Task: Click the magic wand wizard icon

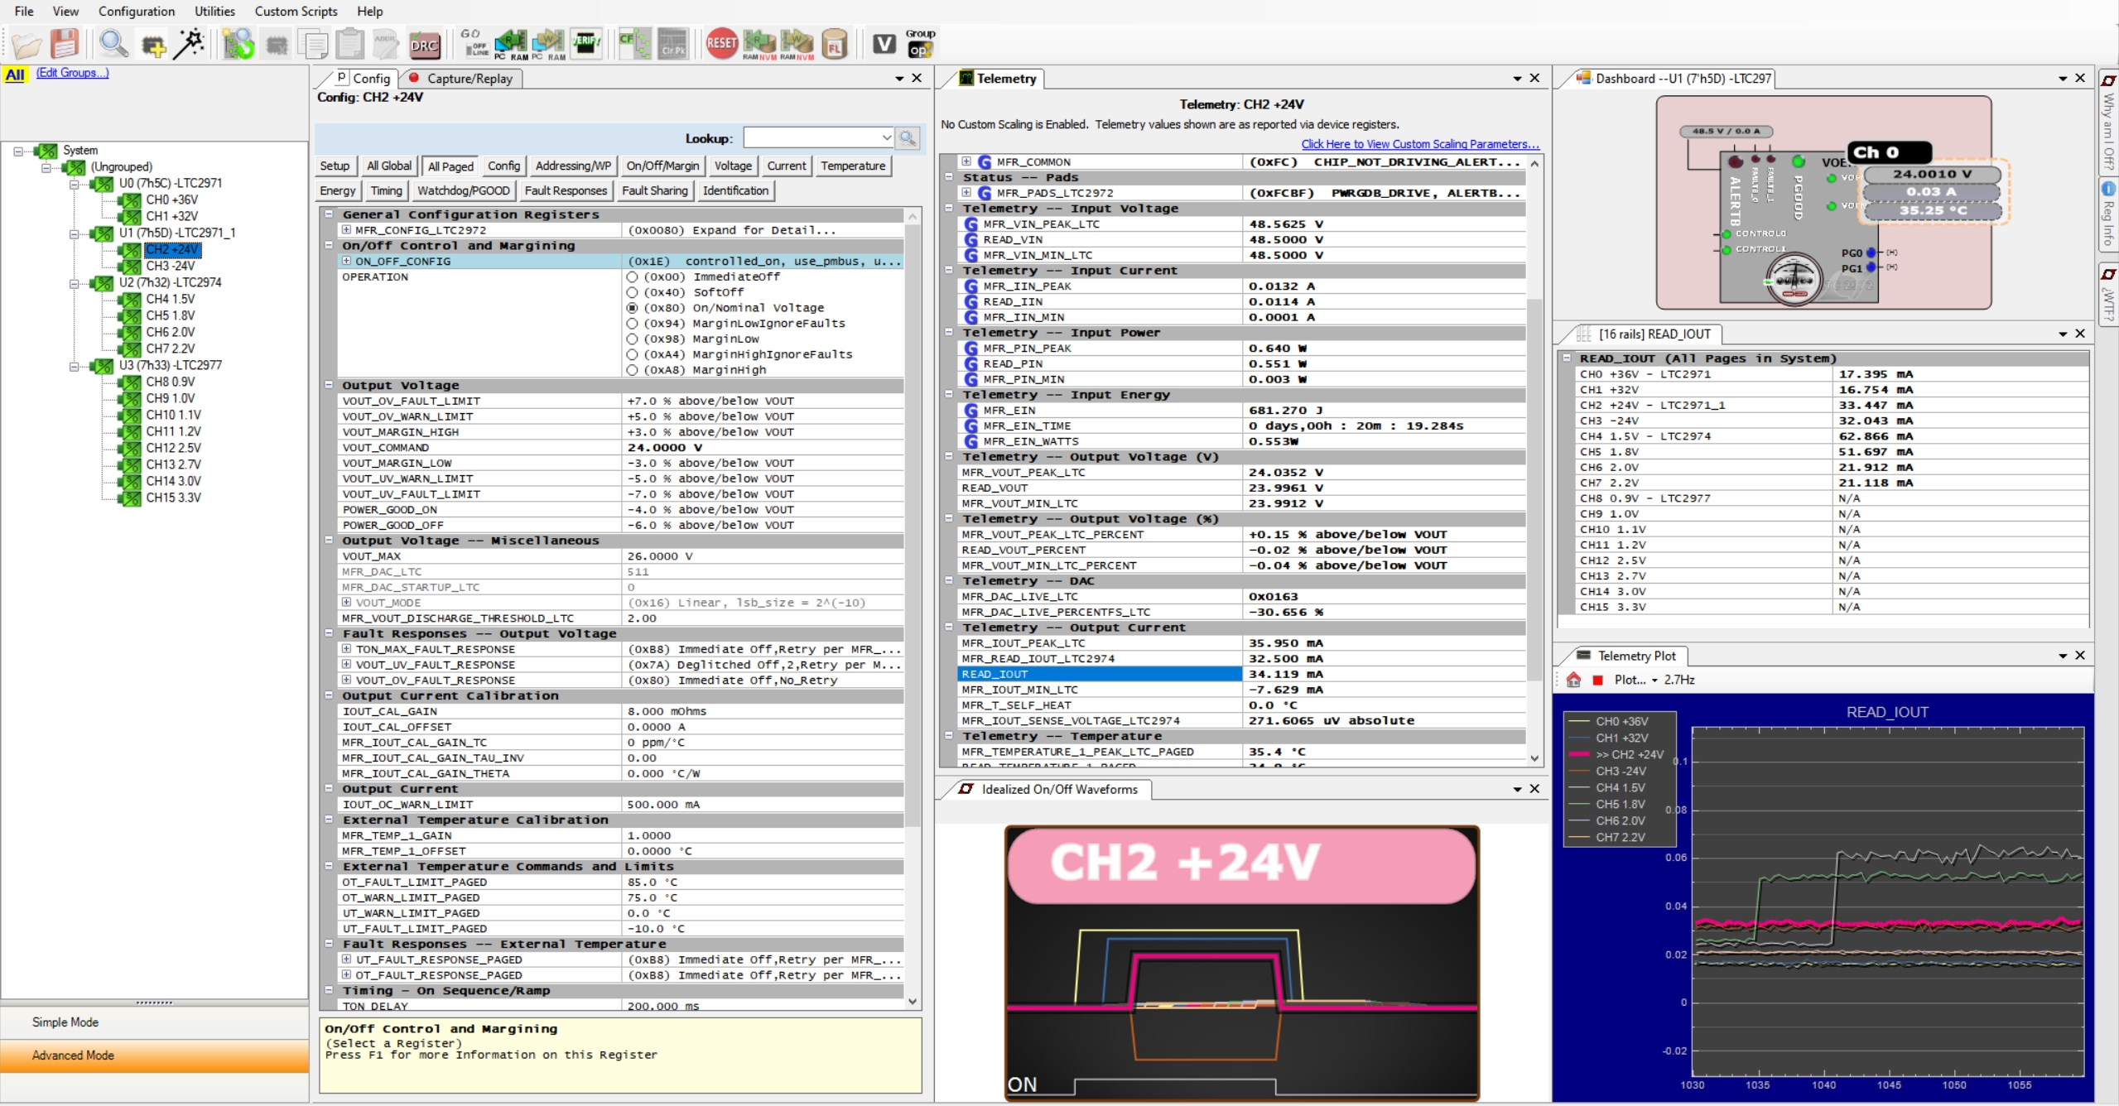Action: click(x=190, y=43)
